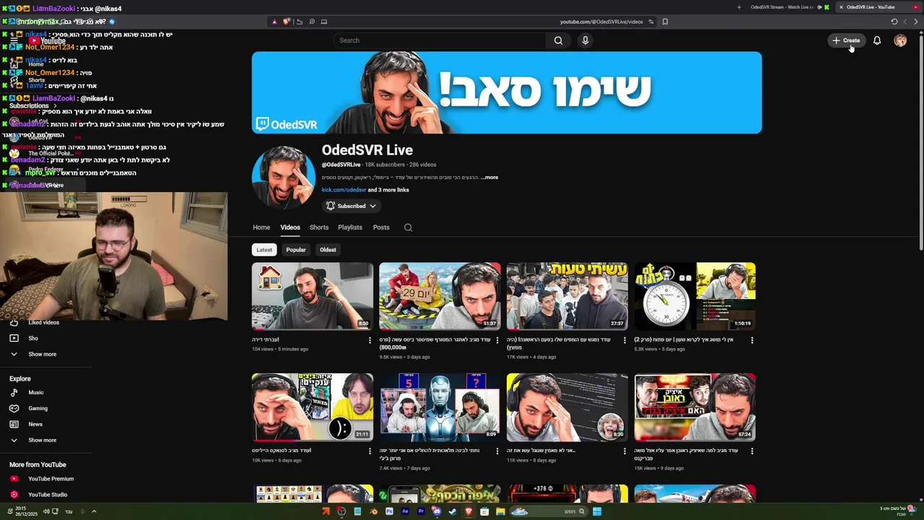Open Liked videos in sidebar
Image resolution: width=924 pixels, height=520 pixels.
43,322
